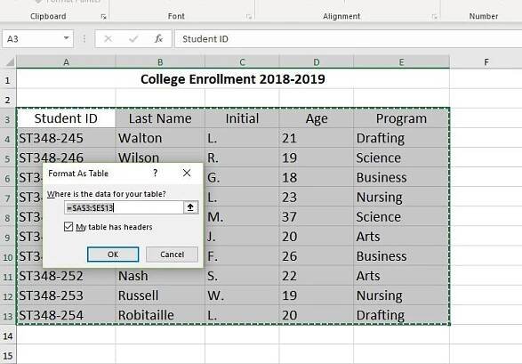Viewport: 522px width, 364px height.
Task: Select column C header
Action: point(242,62)
